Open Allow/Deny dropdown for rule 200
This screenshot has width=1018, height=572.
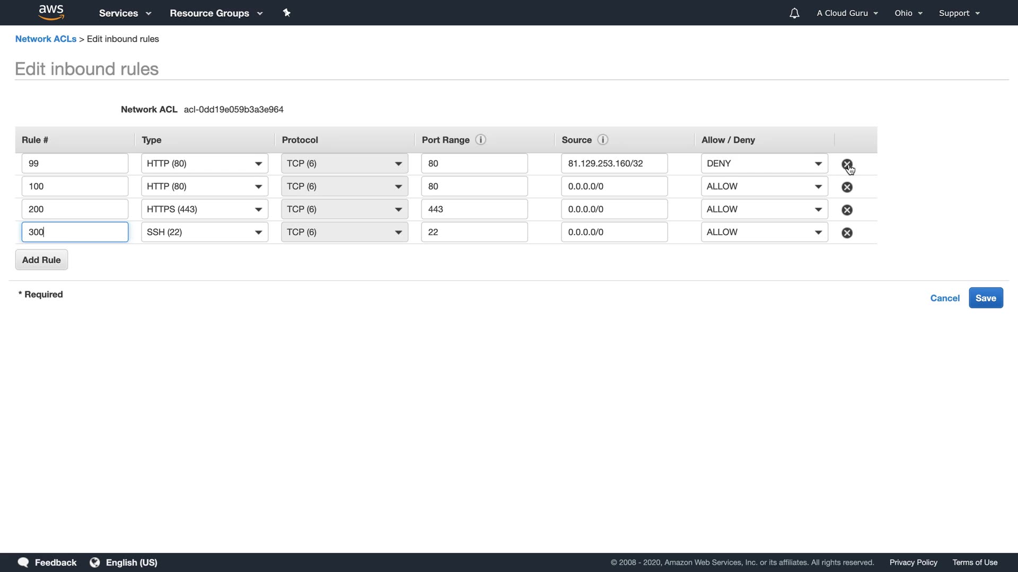click(x=763, y=209)
